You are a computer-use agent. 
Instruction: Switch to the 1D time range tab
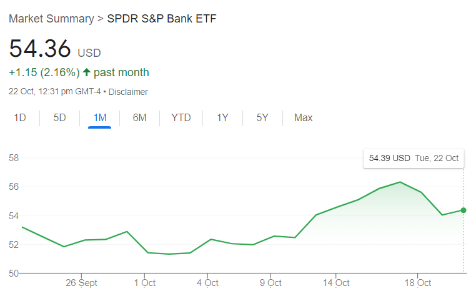point(20,117)
